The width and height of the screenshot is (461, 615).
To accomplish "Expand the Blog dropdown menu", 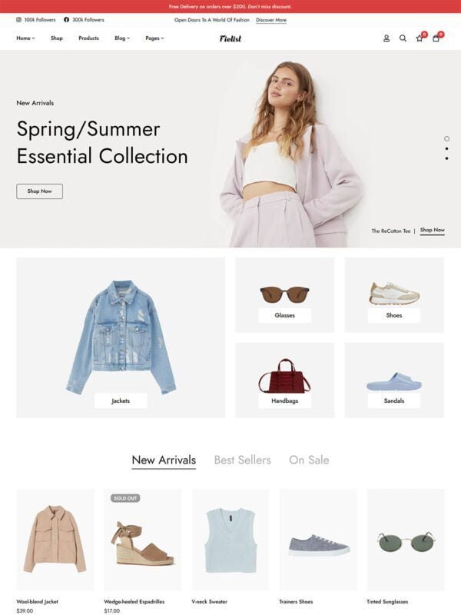I will coord(122,38).
